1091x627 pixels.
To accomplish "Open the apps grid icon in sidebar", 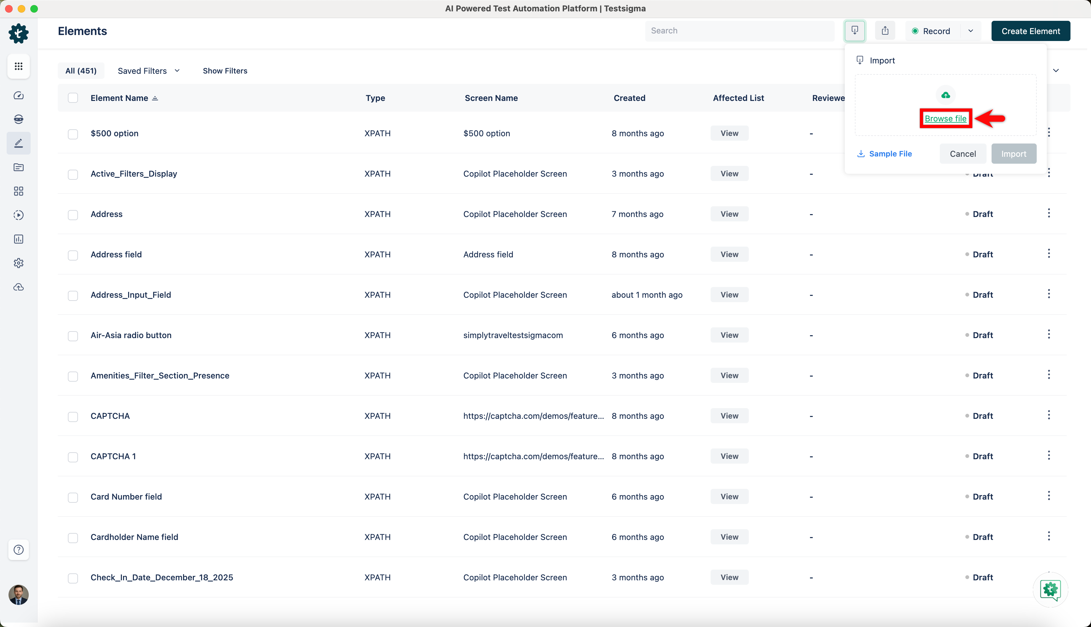I will pyautogui.click(x=19, y=66).
